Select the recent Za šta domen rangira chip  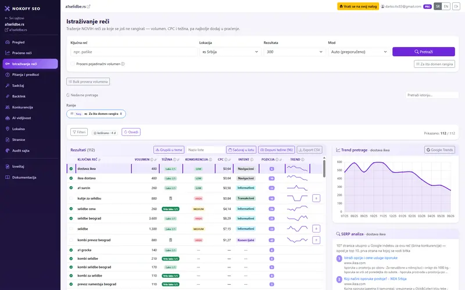(x=96, y=114)
